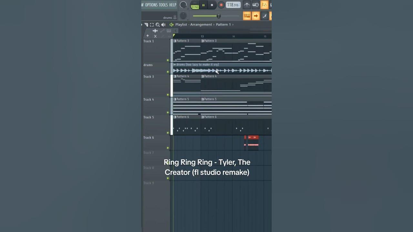Click the Playlist - Arrangement breadcrumb
Viewport: 413px width, 232px height.
point(194,24)
